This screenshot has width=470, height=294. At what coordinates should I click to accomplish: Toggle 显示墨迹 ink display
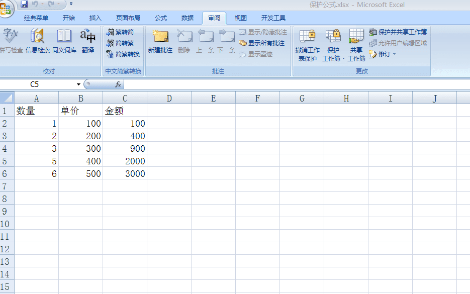coord(256,54)
